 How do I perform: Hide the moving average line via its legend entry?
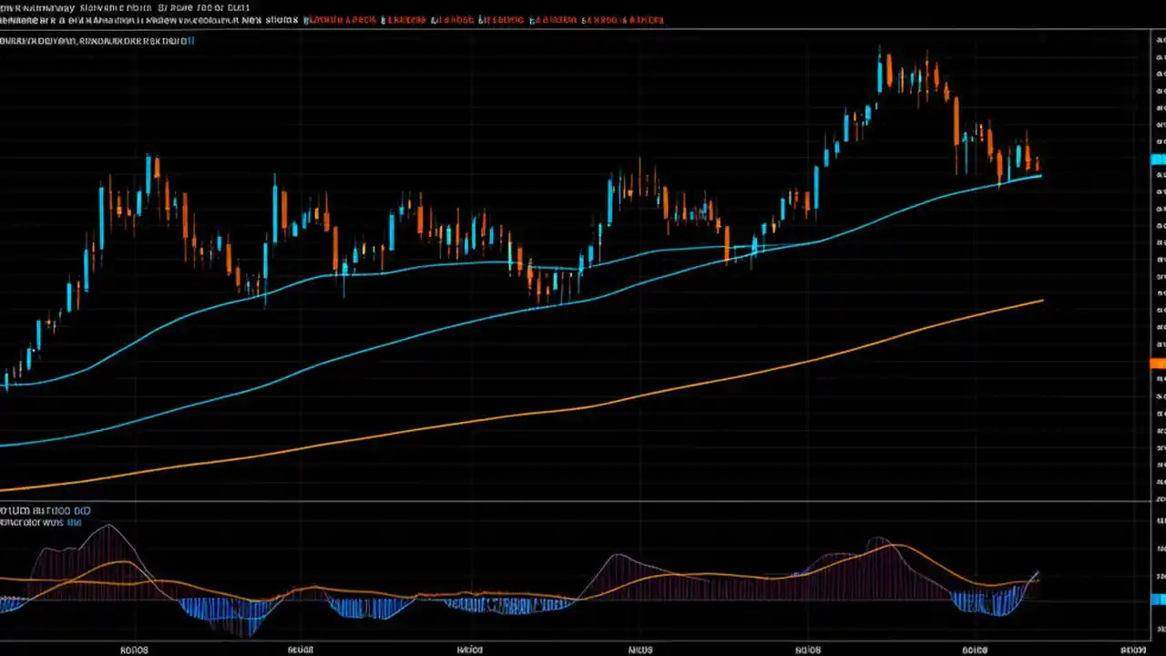[x=91, y=41]
